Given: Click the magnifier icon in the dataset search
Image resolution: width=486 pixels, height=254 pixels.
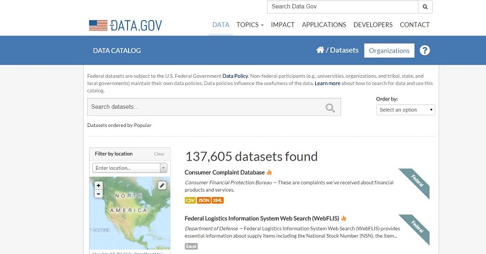Looking at the screenshot, I should [330, 108].
